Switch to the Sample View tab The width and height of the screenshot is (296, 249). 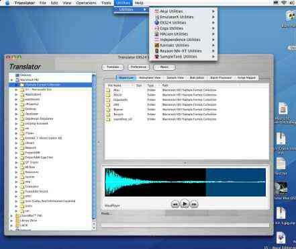coord(175,77)
